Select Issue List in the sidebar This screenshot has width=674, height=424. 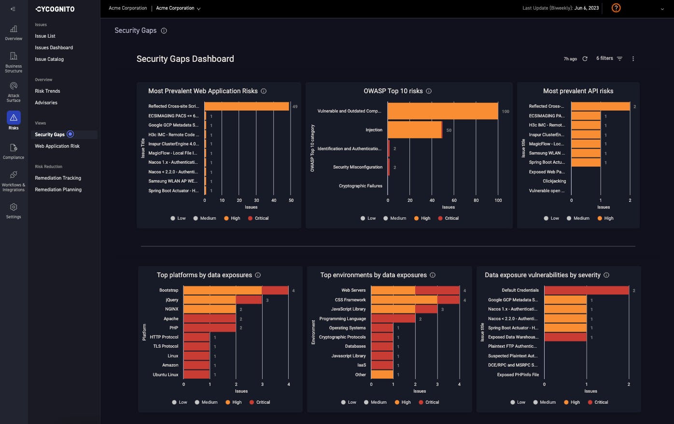pyautogui.click(x=45, y=36)
